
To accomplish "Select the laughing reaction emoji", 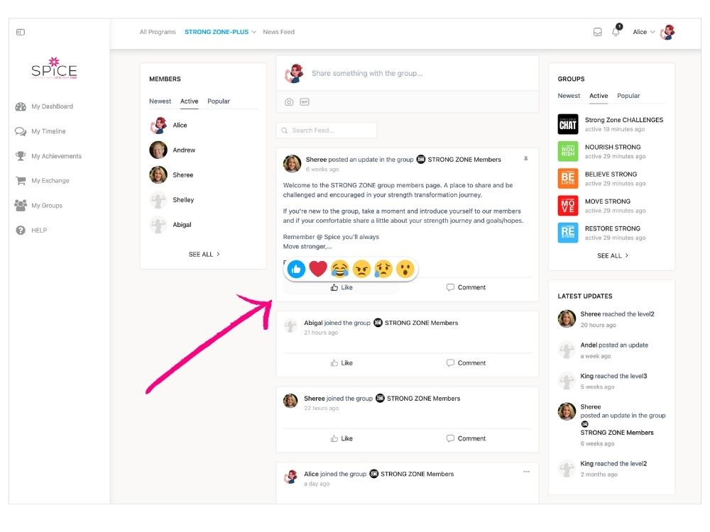I will tap(340, 269).
